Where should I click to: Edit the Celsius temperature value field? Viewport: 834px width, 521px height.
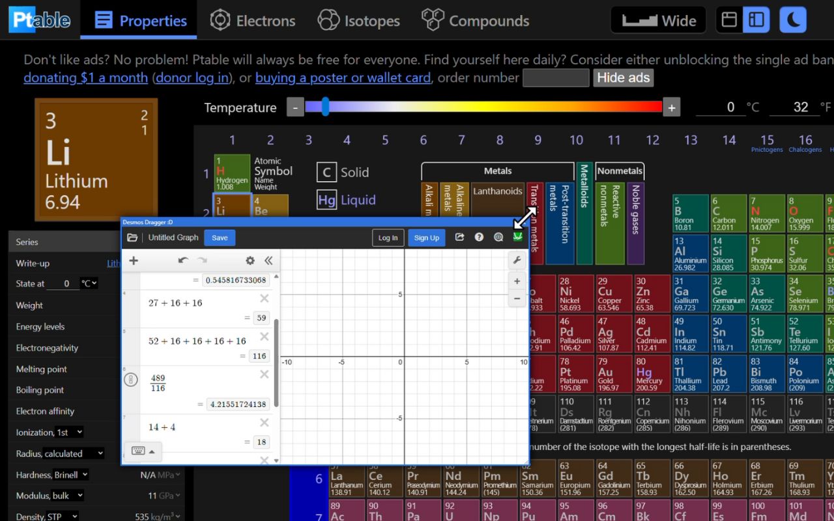pos(719,107)
